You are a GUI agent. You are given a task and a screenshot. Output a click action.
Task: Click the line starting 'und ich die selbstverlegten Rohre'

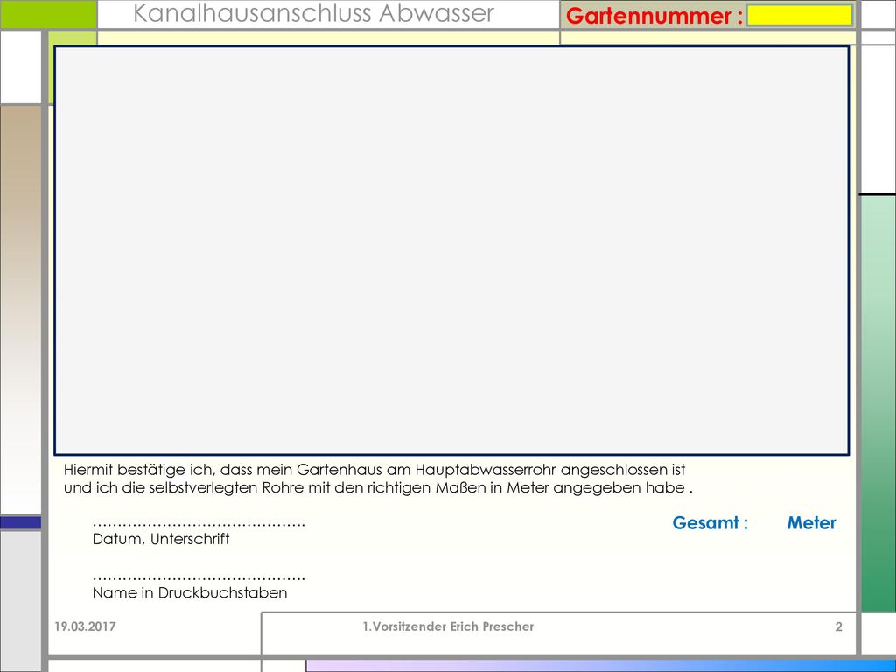click(x=378, y=488)
